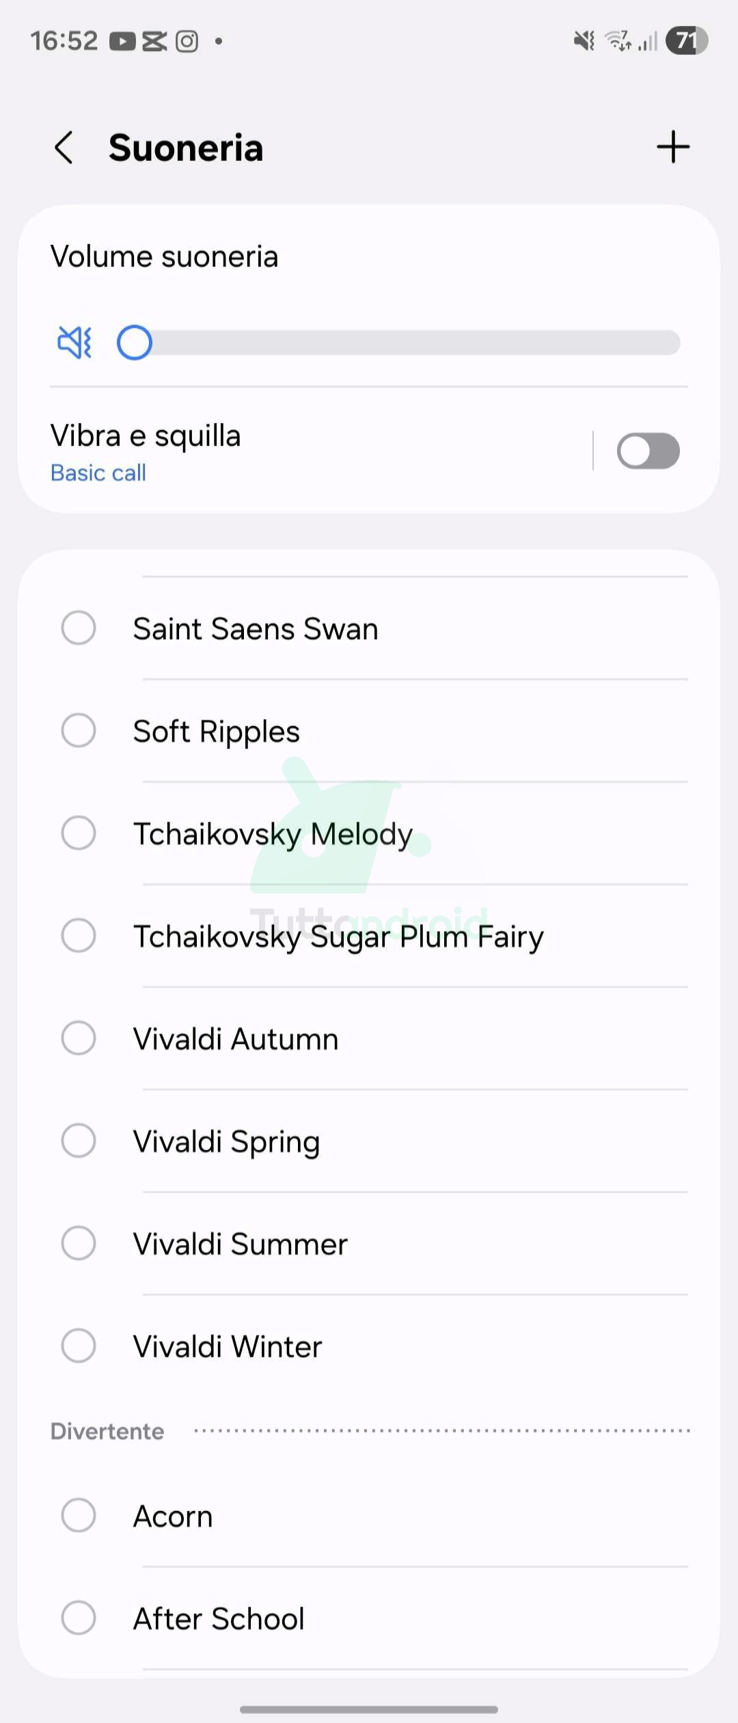This screenshot has width=738, height=1723.
Task: Open the Basic call vibration pattern link
Action: click(98, 473)
